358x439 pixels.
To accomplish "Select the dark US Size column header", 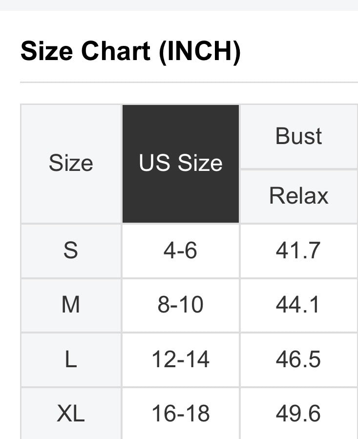I will tap(181, 164).
